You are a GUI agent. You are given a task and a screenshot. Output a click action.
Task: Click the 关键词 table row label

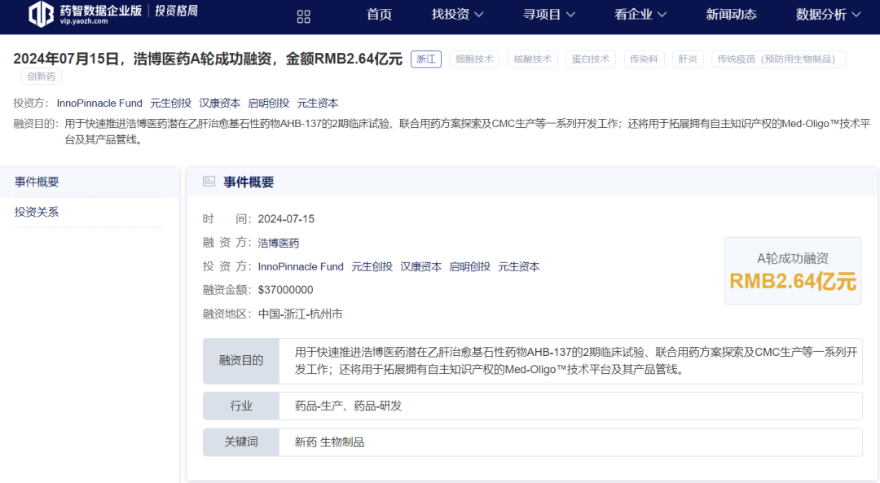pyautogui.click(x=241, y=442)
